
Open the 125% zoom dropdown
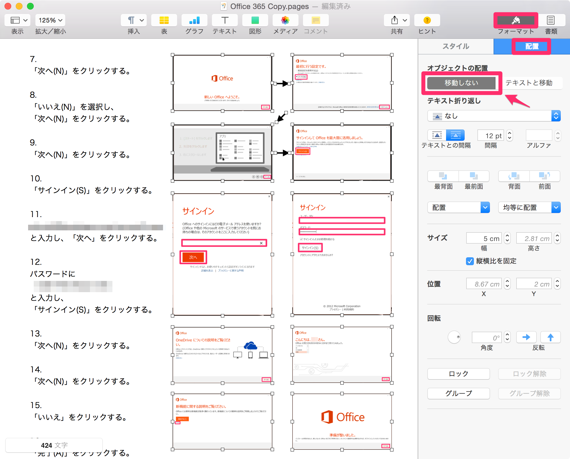(50, 20)
